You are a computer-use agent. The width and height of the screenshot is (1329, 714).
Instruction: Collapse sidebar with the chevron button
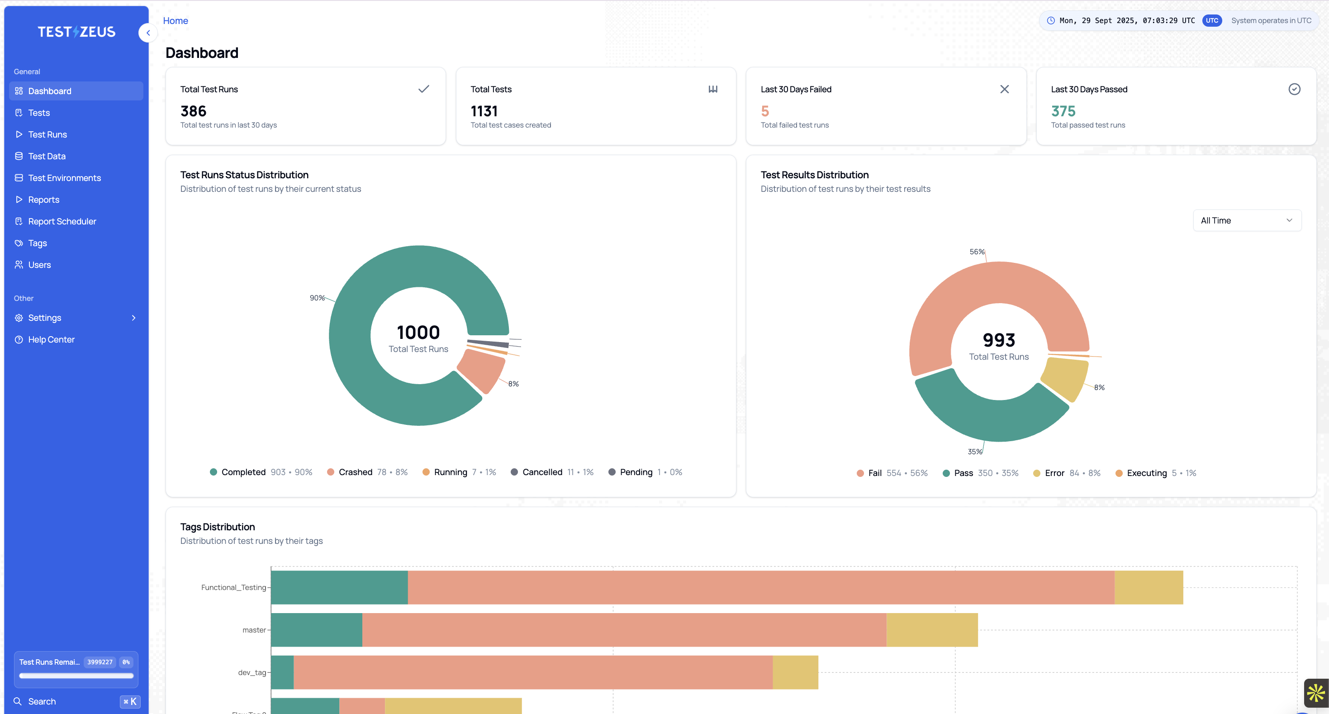tap(147, 33)
